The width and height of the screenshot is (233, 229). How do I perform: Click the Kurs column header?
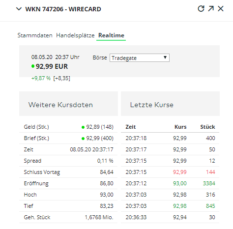point(180,127)
